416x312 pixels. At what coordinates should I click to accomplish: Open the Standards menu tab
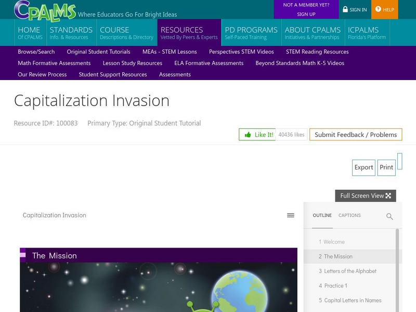[x=71, y=33]
